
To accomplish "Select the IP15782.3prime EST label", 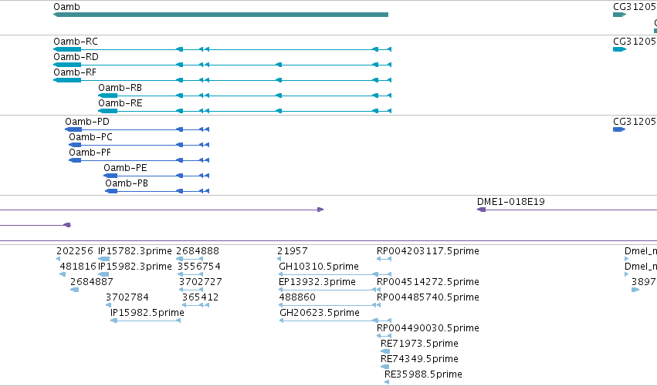I will coord(135,251).
